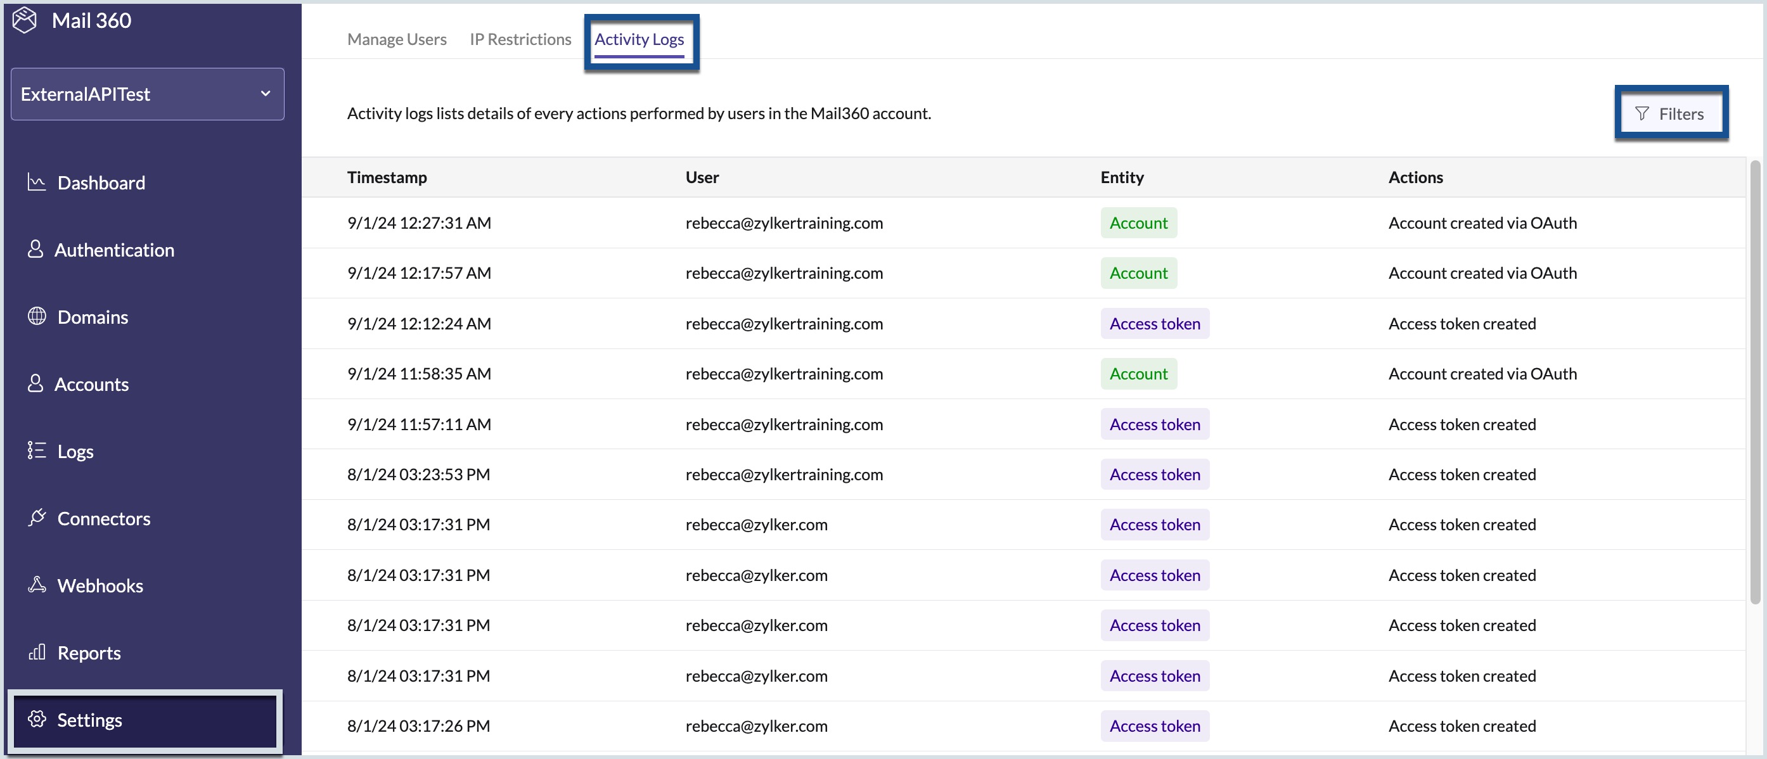This screenshot has height=759, width=1767.
Task: Click Access token tag in 03:17:26 PM row
Action: [1155, 726]
